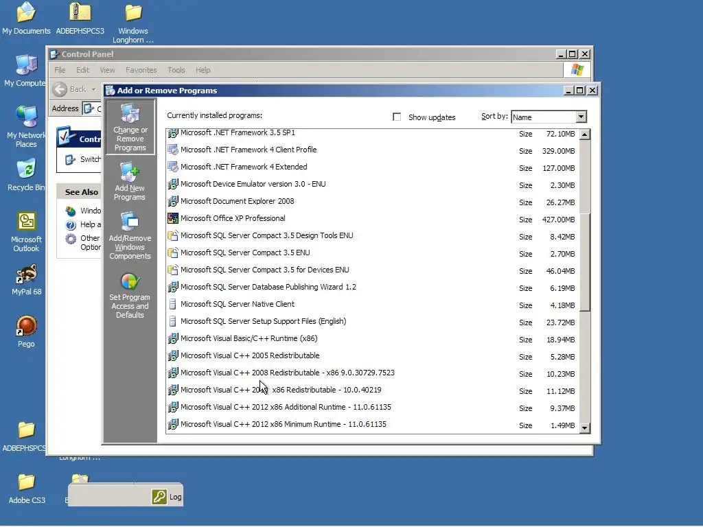This screenshot has height=527, width=703.
Task: Open Back button history dropdown arrow
Action: [93, 89]
